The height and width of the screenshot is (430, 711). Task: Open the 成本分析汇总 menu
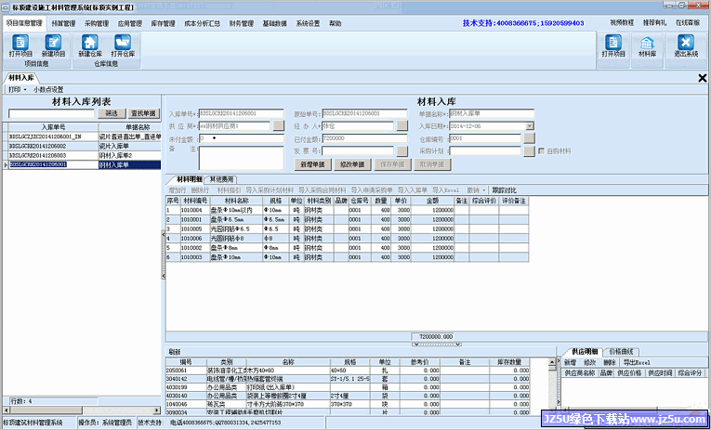coord(203,23)
